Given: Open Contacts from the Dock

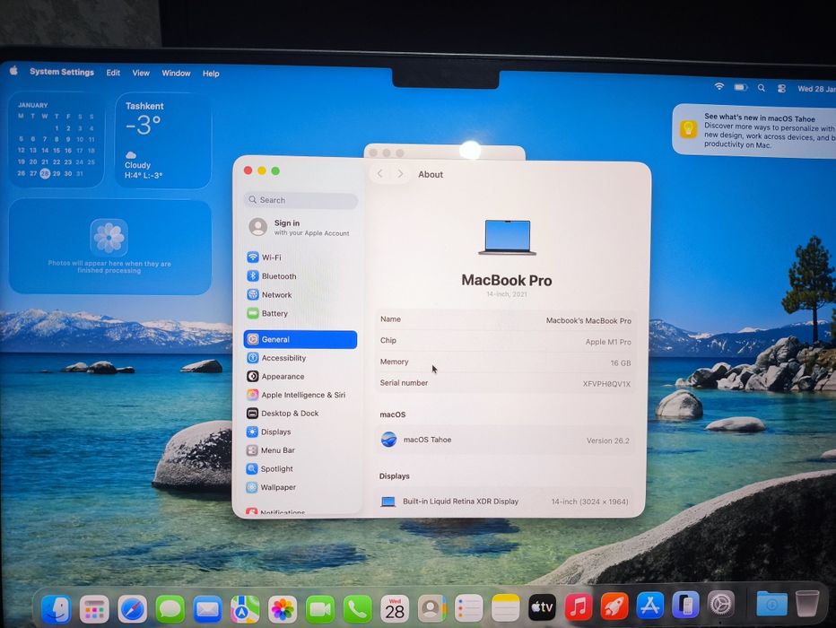Looking at the screenshot, I should click(x=431, y=608).
